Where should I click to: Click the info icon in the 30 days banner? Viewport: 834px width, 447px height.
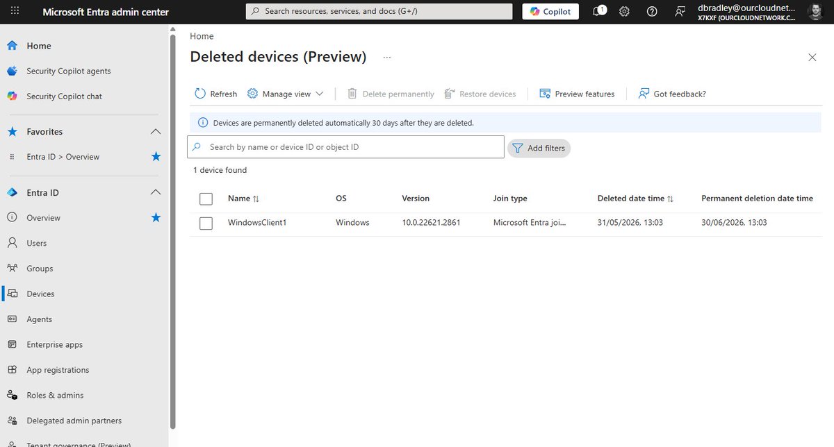tap(203, 123)
